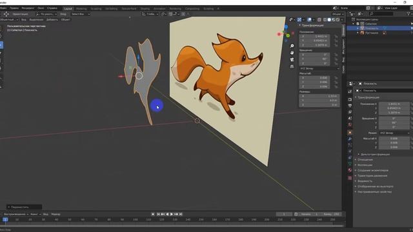Click the green Y axis of navigation gizmo
The image size is (413, 232).
288,35
